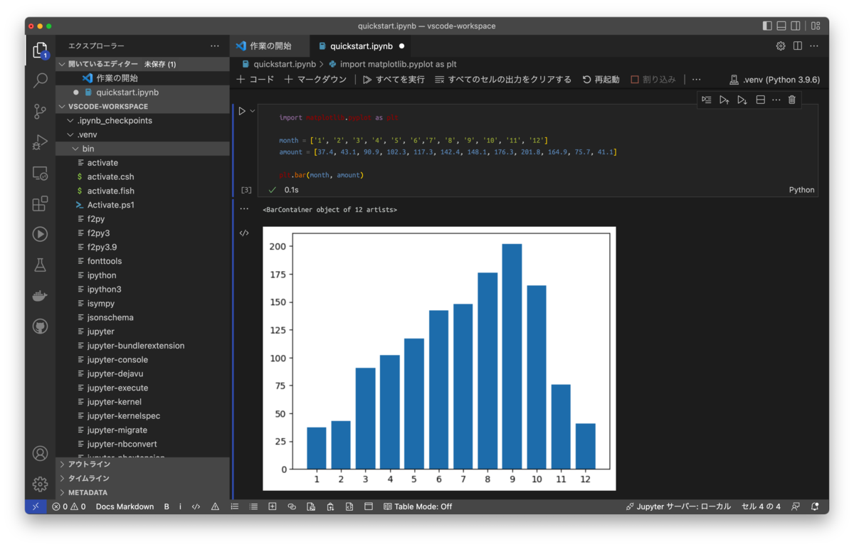Select the activate.fish file
Image resolution: width=854 pixels, height=547 pixels.
tap(142, 191)
